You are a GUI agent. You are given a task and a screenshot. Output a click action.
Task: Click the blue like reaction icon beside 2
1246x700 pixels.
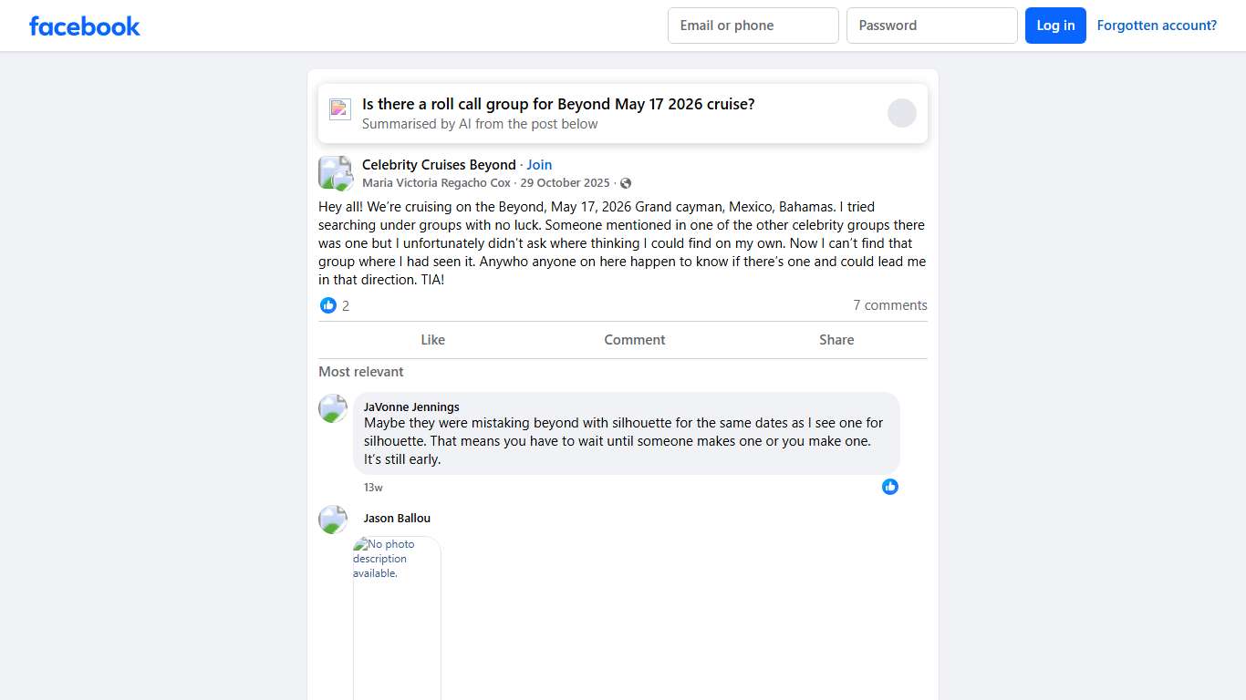[328, 305]
